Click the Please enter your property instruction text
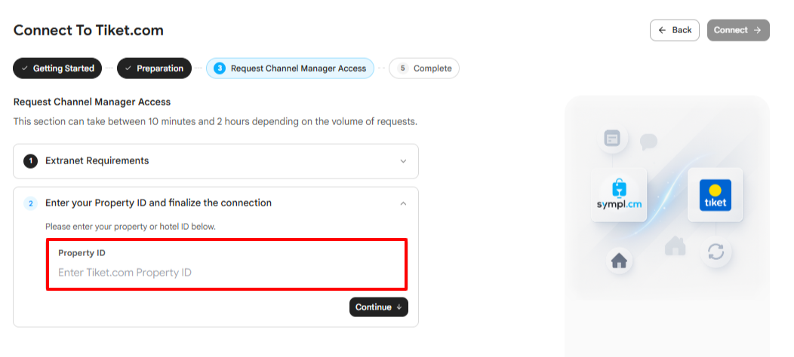 click(131, 227)
